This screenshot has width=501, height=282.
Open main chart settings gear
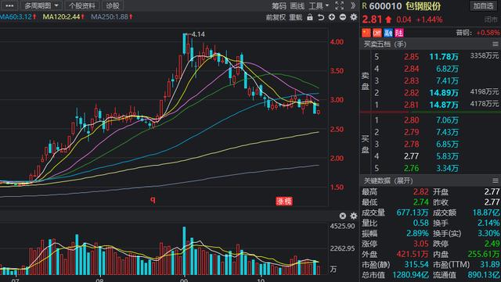coord(353,17)
